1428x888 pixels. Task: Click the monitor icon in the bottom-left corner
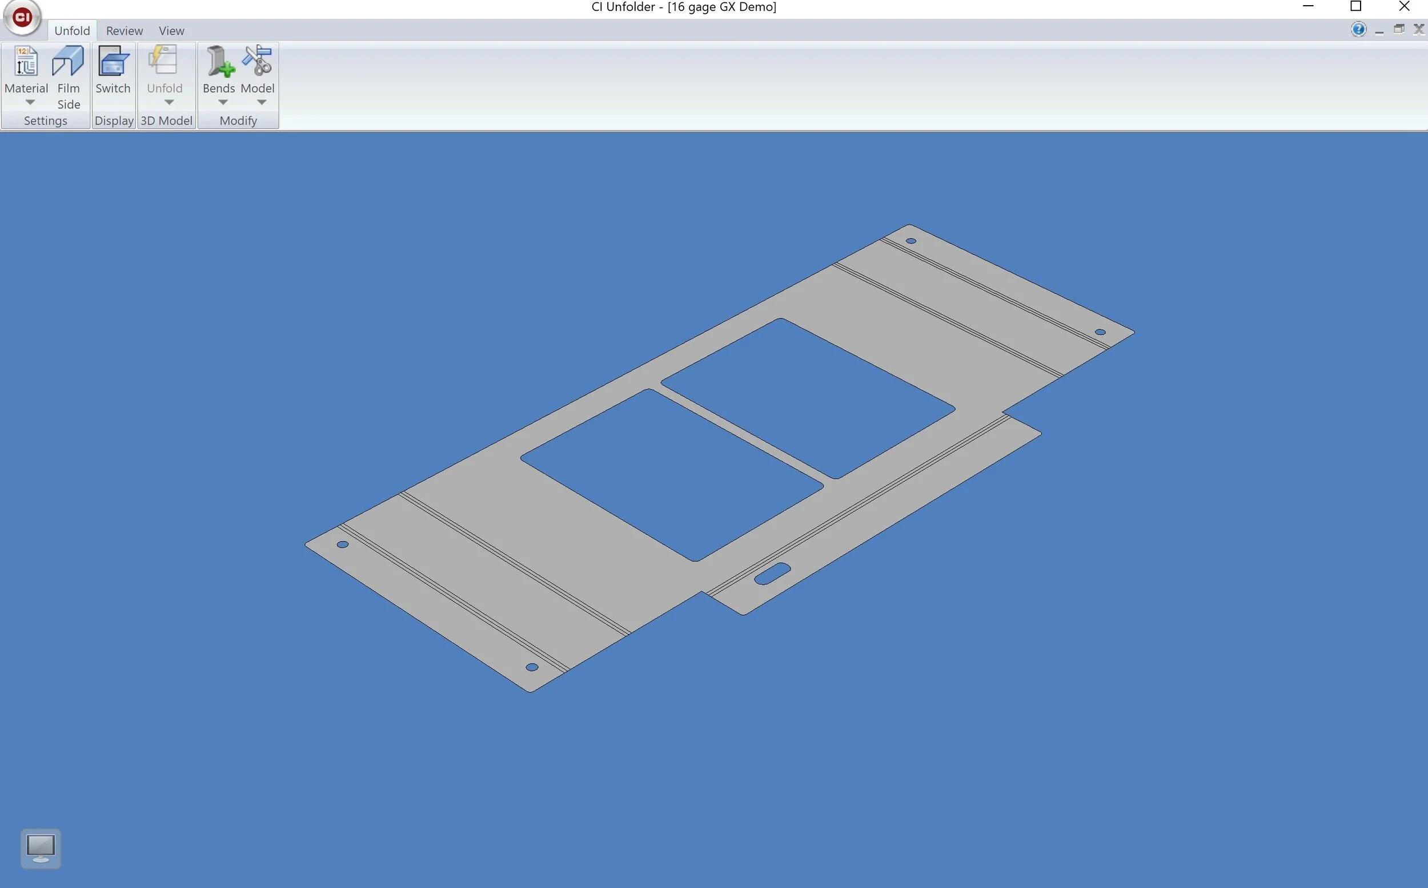coord(40,849)
